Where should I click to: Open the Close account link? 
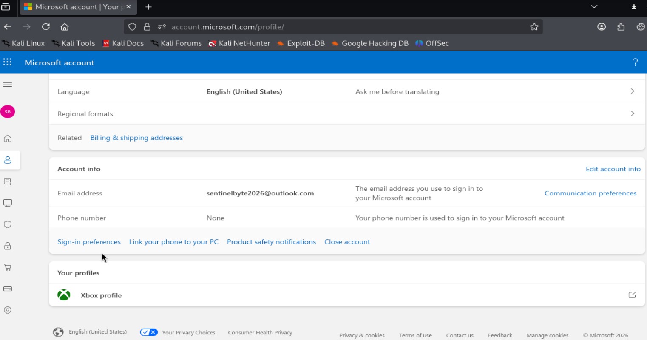click(347, 241)
